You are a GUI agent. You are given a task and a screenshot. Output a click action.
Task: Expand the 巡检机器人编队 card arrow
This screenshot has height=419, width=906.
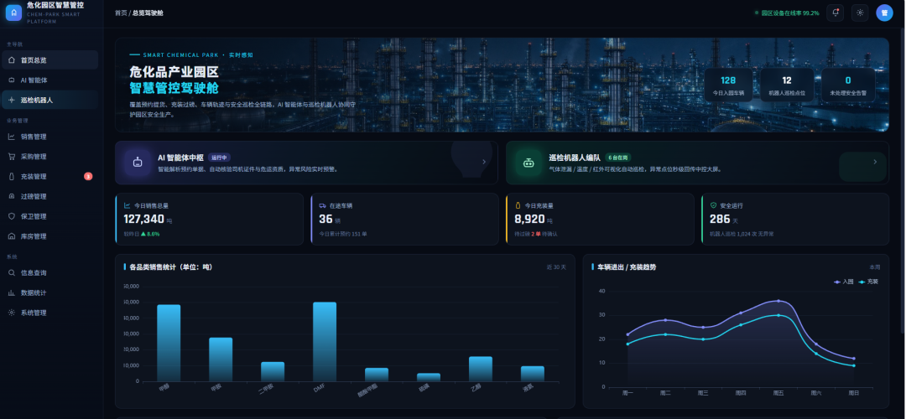click(875, 163)
